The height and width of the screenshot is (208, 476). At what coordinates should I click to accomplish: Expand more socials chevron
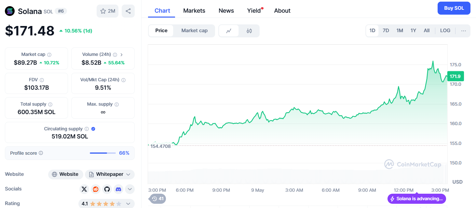(130, 189)
